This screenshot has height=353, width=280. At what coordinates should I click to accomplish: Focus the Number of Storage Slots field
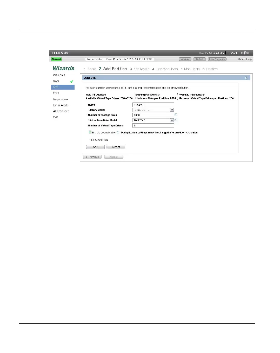click(153, 115)
